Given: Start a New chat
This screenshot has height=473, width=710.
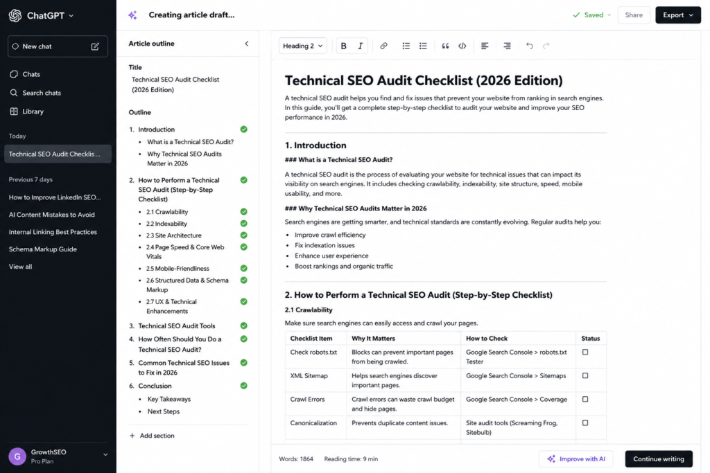Looking at the screenshot, I should pyautogui.click(x=58, y=46).
